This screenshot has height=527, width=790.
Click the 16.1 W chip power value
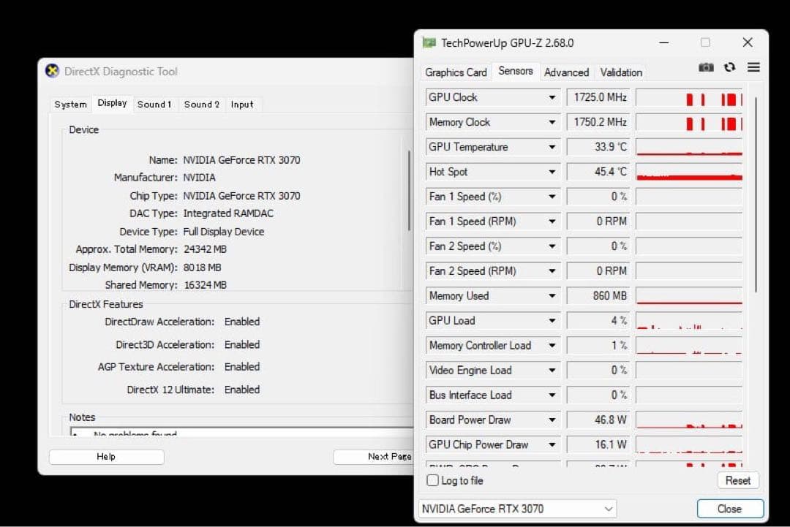[598, 444]
